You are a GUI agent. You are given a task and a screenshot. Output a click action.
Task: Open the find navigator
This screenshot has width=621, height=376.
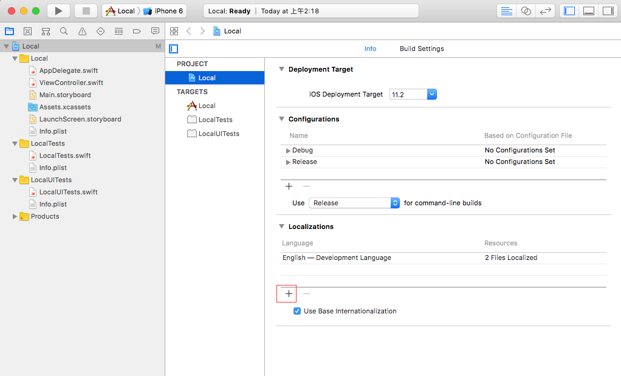click(x=64, y=31)
